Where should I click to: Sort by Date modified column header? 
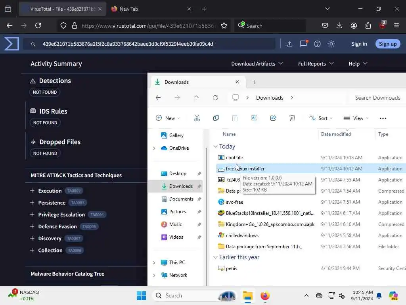click(x=336, y=134)
